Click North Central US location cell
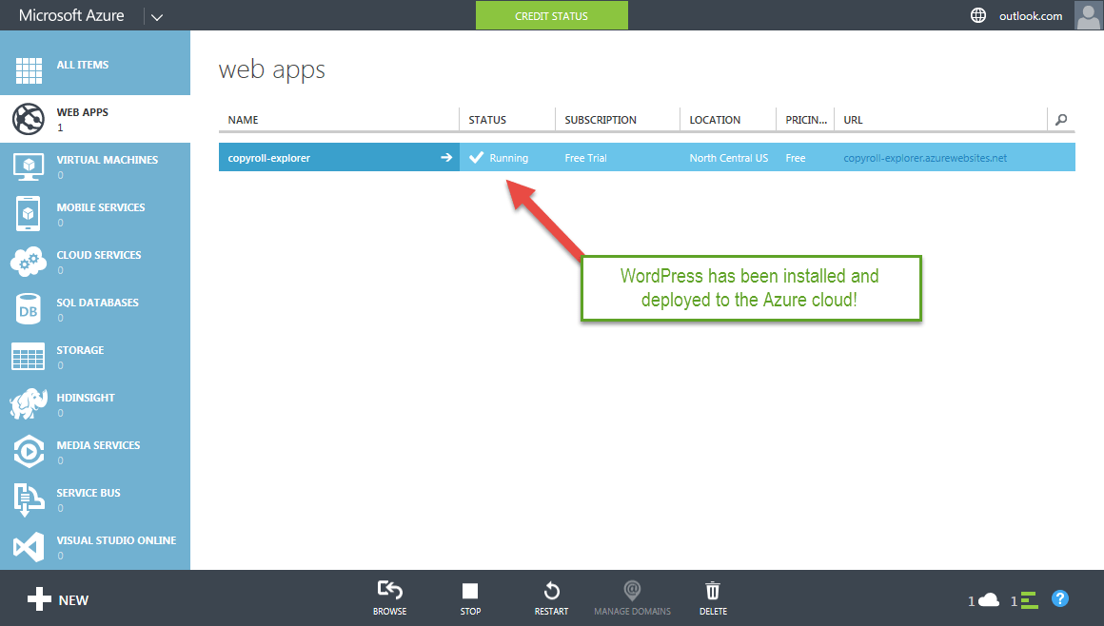 pos(729,158)
